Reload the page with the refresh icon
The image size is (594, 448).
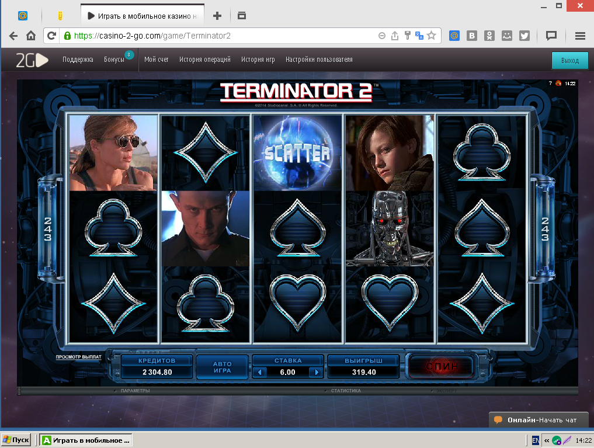point(51,36)
